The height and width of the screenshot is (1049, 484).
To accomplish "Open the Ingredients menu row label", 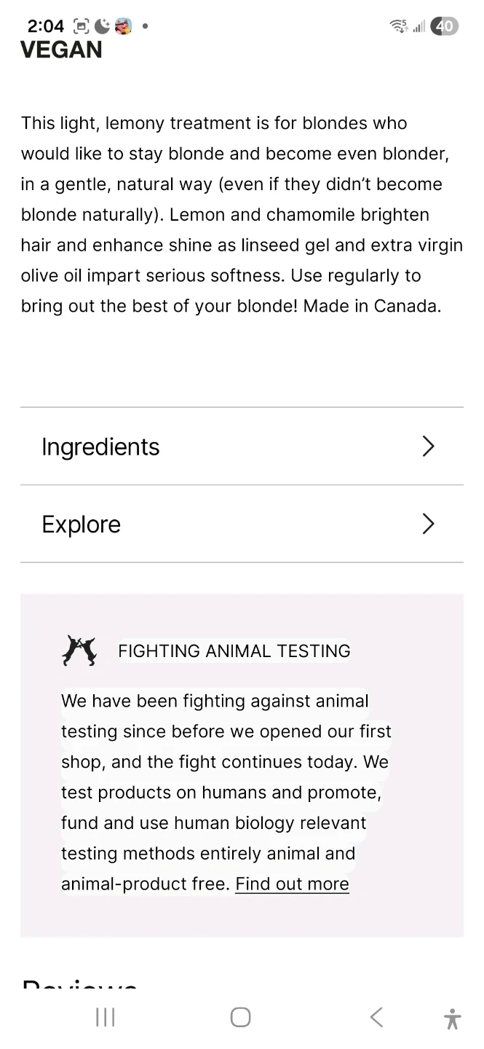I will (100, 447).
